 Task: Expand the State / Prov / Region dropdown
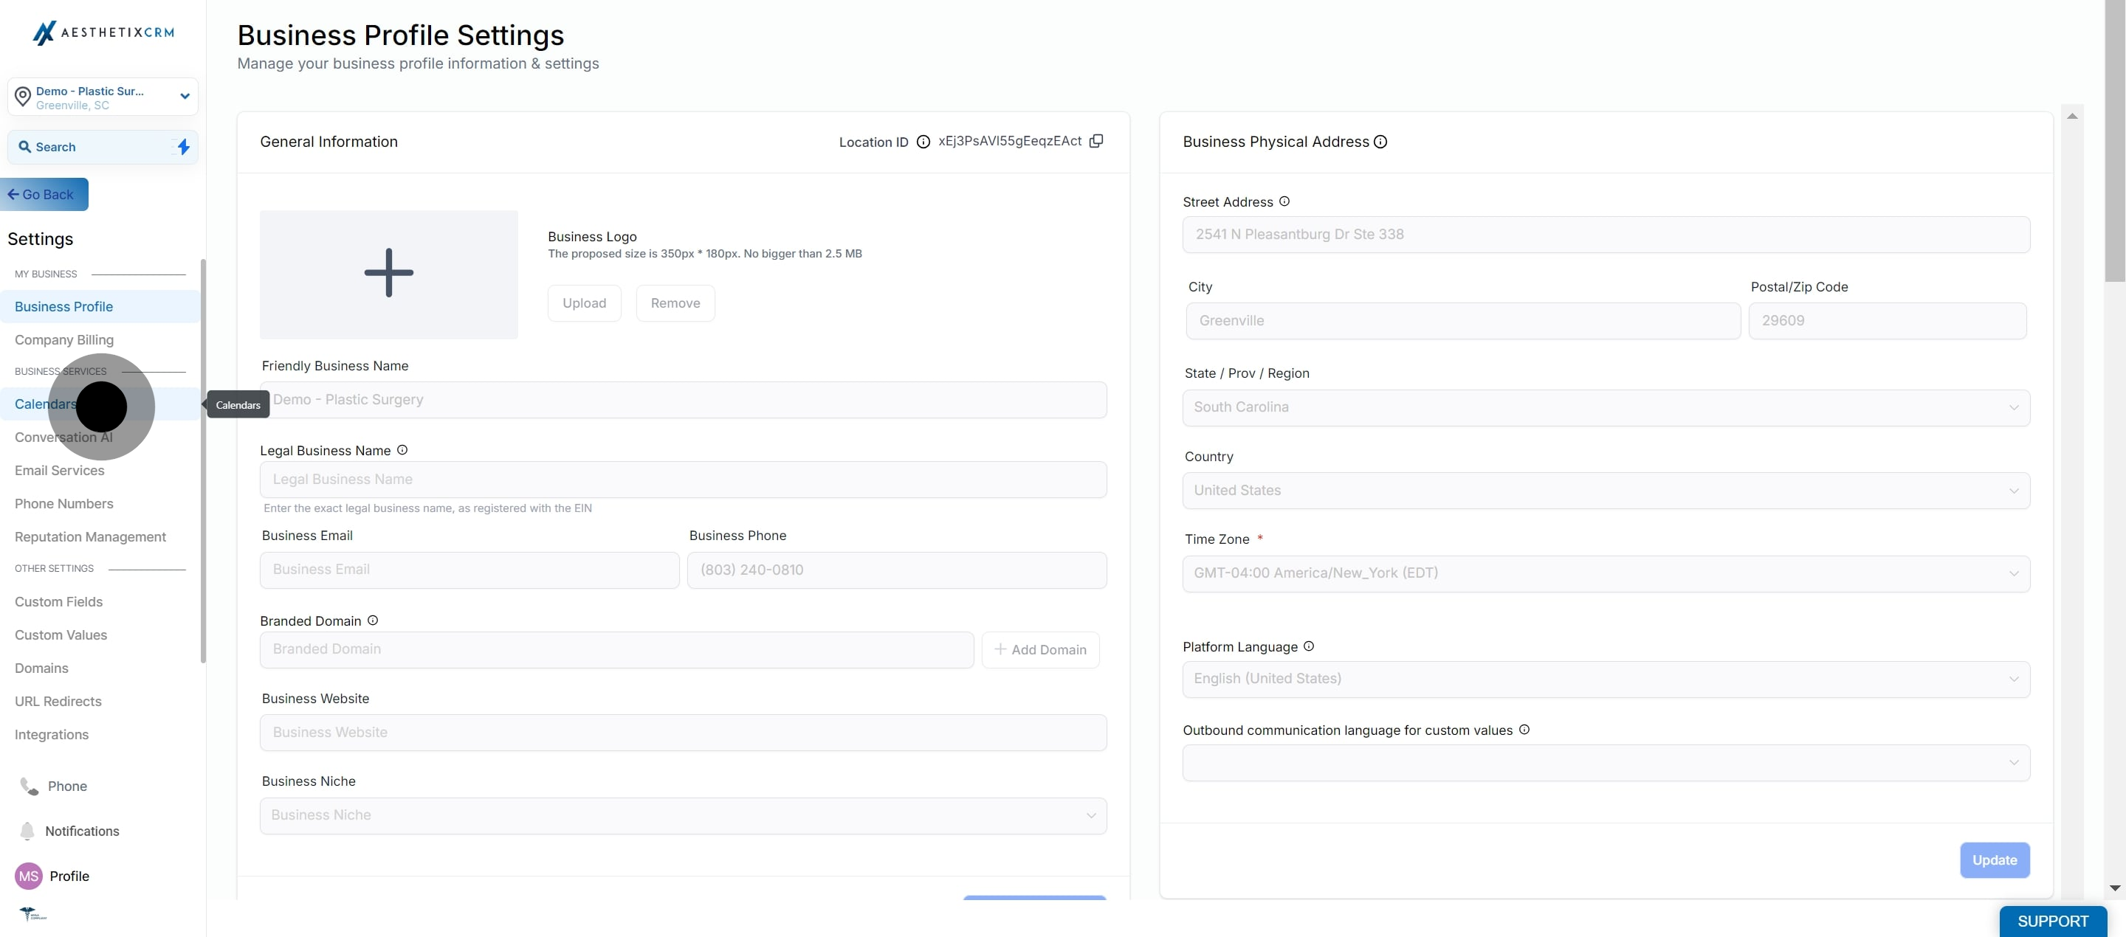coord(1606,407)
